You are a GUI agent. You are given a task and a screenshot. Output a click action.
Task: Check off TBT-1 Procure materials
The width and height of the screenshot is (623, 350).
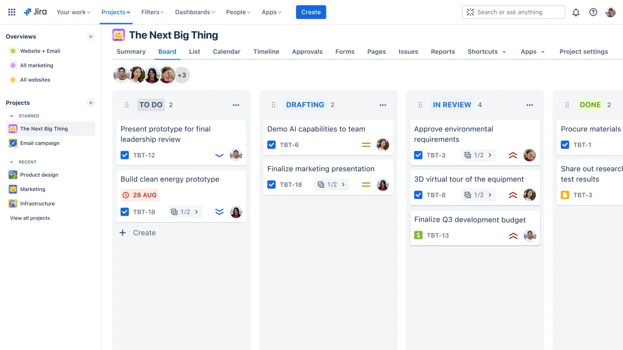click(565, 145)
